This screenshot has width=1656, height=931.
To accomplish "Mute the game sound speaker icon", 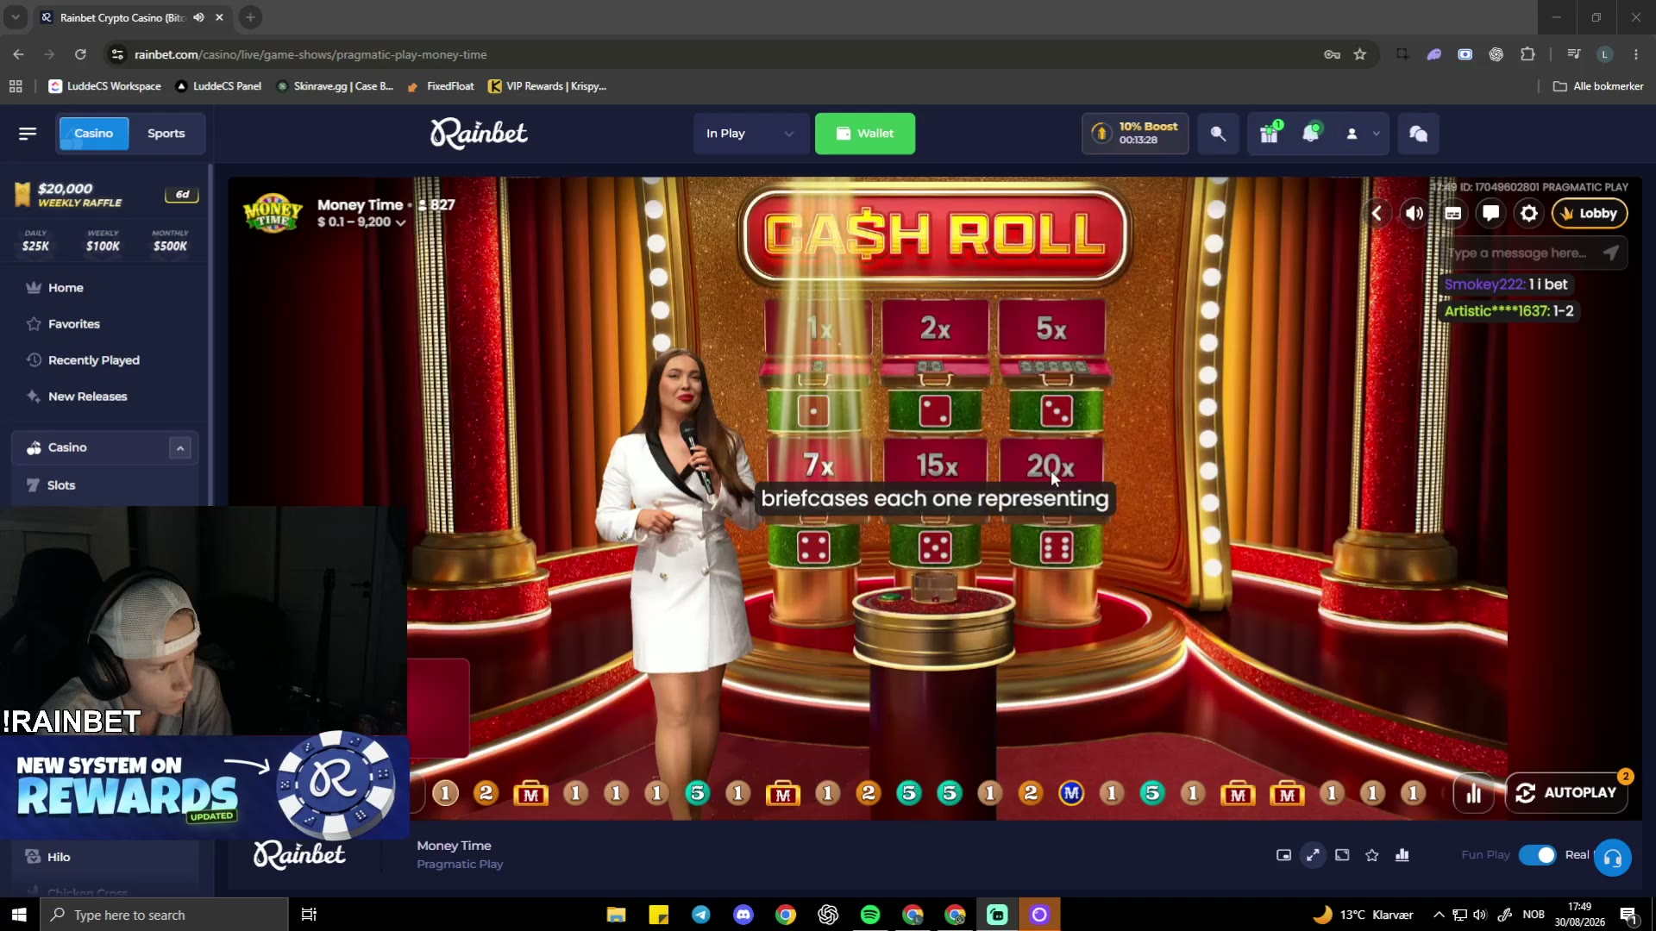I will [1414, 213].
